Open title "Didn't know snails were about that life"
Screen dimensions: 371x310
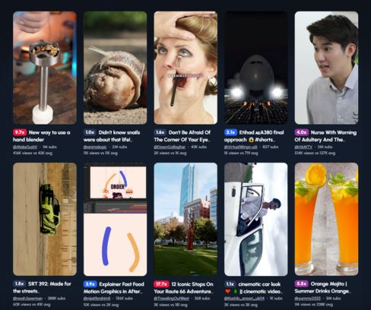(x=112, y=136)
